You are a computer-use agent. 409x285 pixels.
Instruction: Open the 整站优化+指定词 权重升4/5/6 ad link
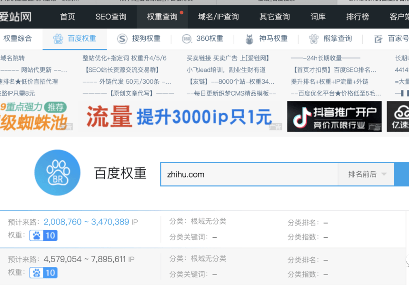[124, 58]
